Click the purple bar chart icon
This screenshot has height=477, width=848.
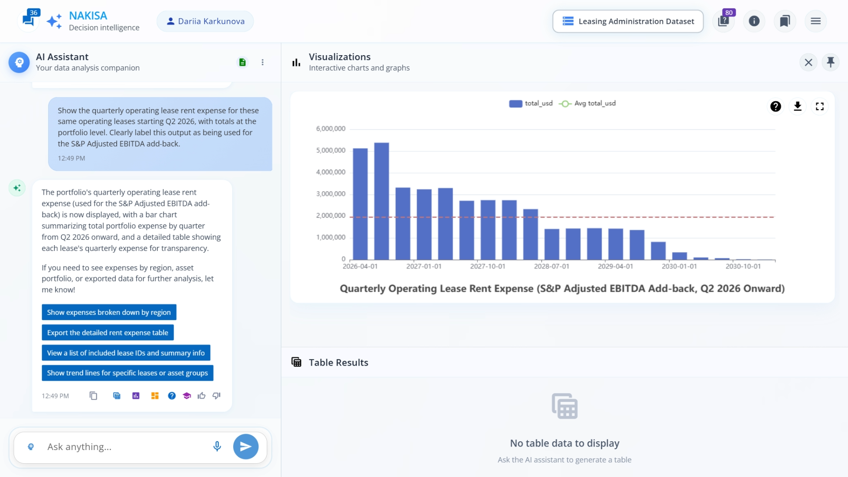click(x=136, y=396)
